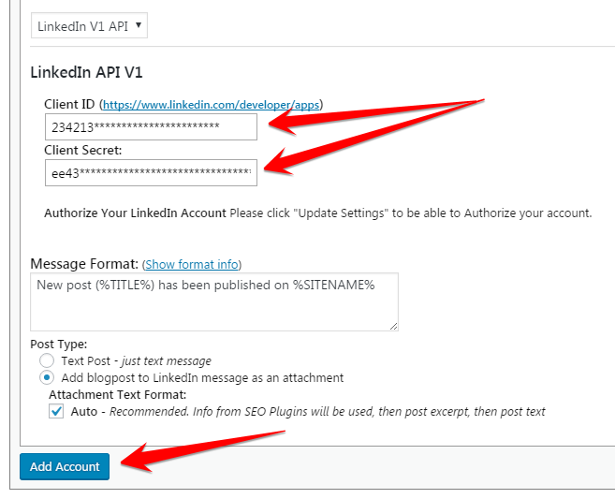This screenshot has width=615, height=499.
Task: Open the LinkedIn V1 API dropdown
Action: [89, 26]
